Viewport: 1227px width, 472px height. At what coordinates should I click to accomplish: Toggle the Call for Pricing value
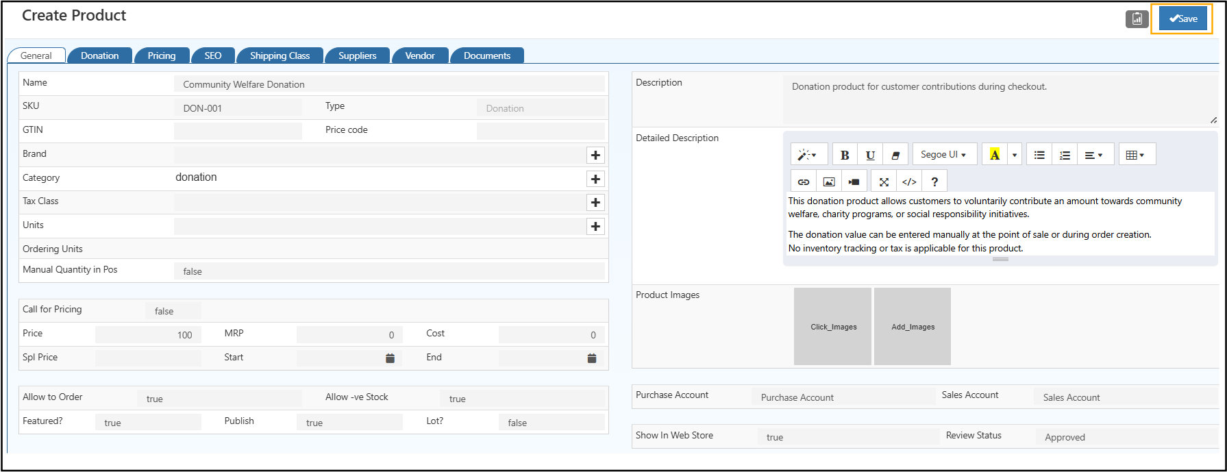[173, 311]
